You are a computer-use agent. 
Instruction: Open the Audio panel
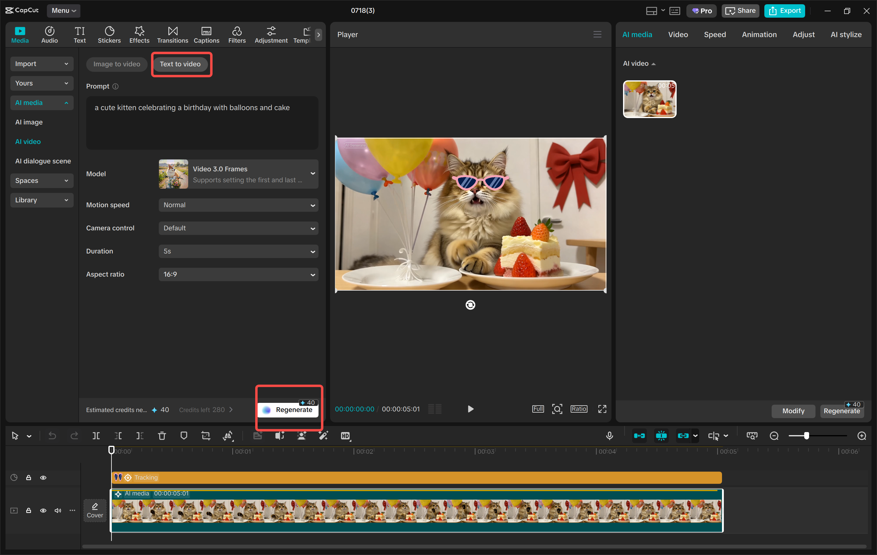point(49,34)
